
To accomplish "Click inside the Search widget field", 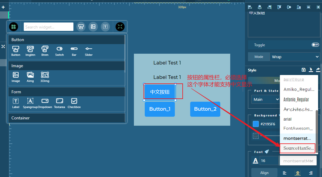I will point(48,27).
